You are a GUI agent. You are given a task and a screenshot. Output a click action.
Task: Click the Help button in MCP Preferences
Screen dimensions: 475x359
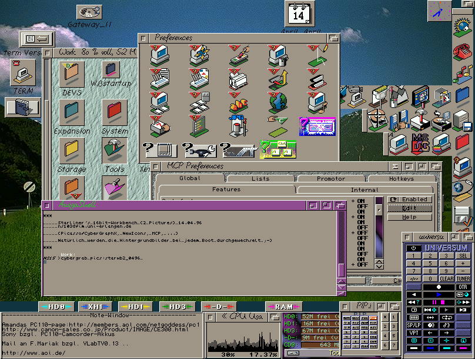click(x=409, y=217)
